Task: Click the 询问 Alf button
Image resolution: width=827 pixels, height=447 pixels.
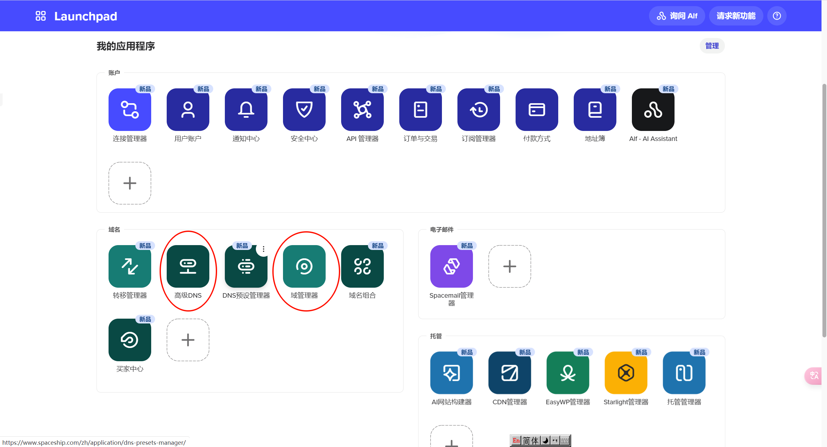Action: click(x=677, y=16)
